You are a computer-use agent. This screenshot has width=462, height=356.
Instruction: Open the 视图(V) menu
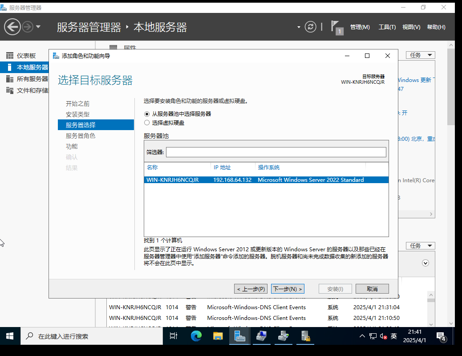click(411, 27)
